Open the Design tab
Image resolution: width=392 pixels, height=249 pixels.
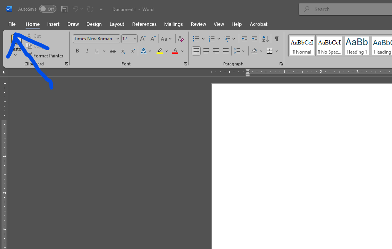94,24
